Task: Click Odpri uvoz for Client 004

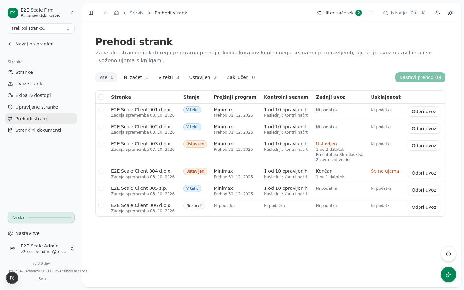Action: tap(424, 173)
